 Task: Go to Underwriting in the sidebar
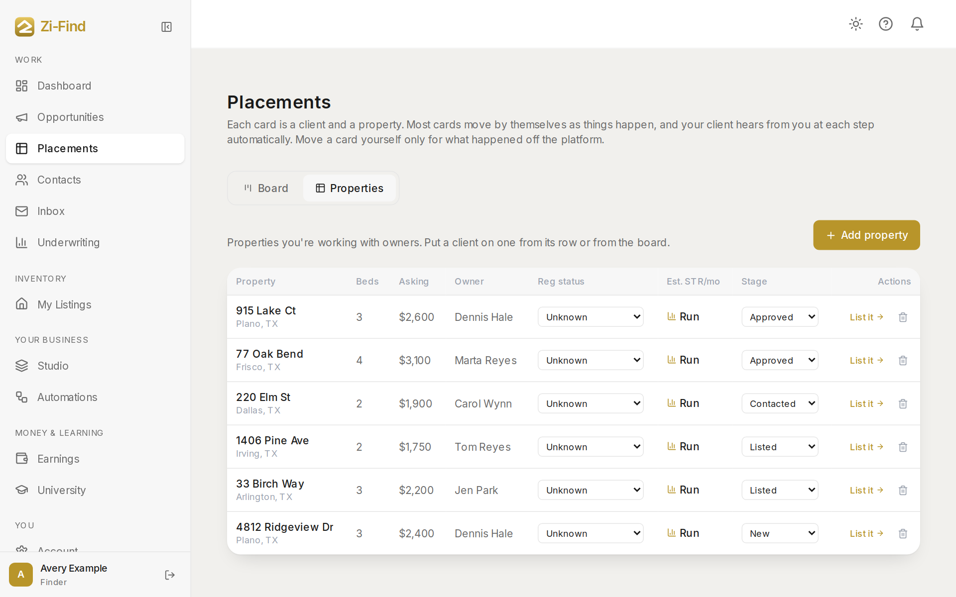pyautogui.click(x=95, y=242)
